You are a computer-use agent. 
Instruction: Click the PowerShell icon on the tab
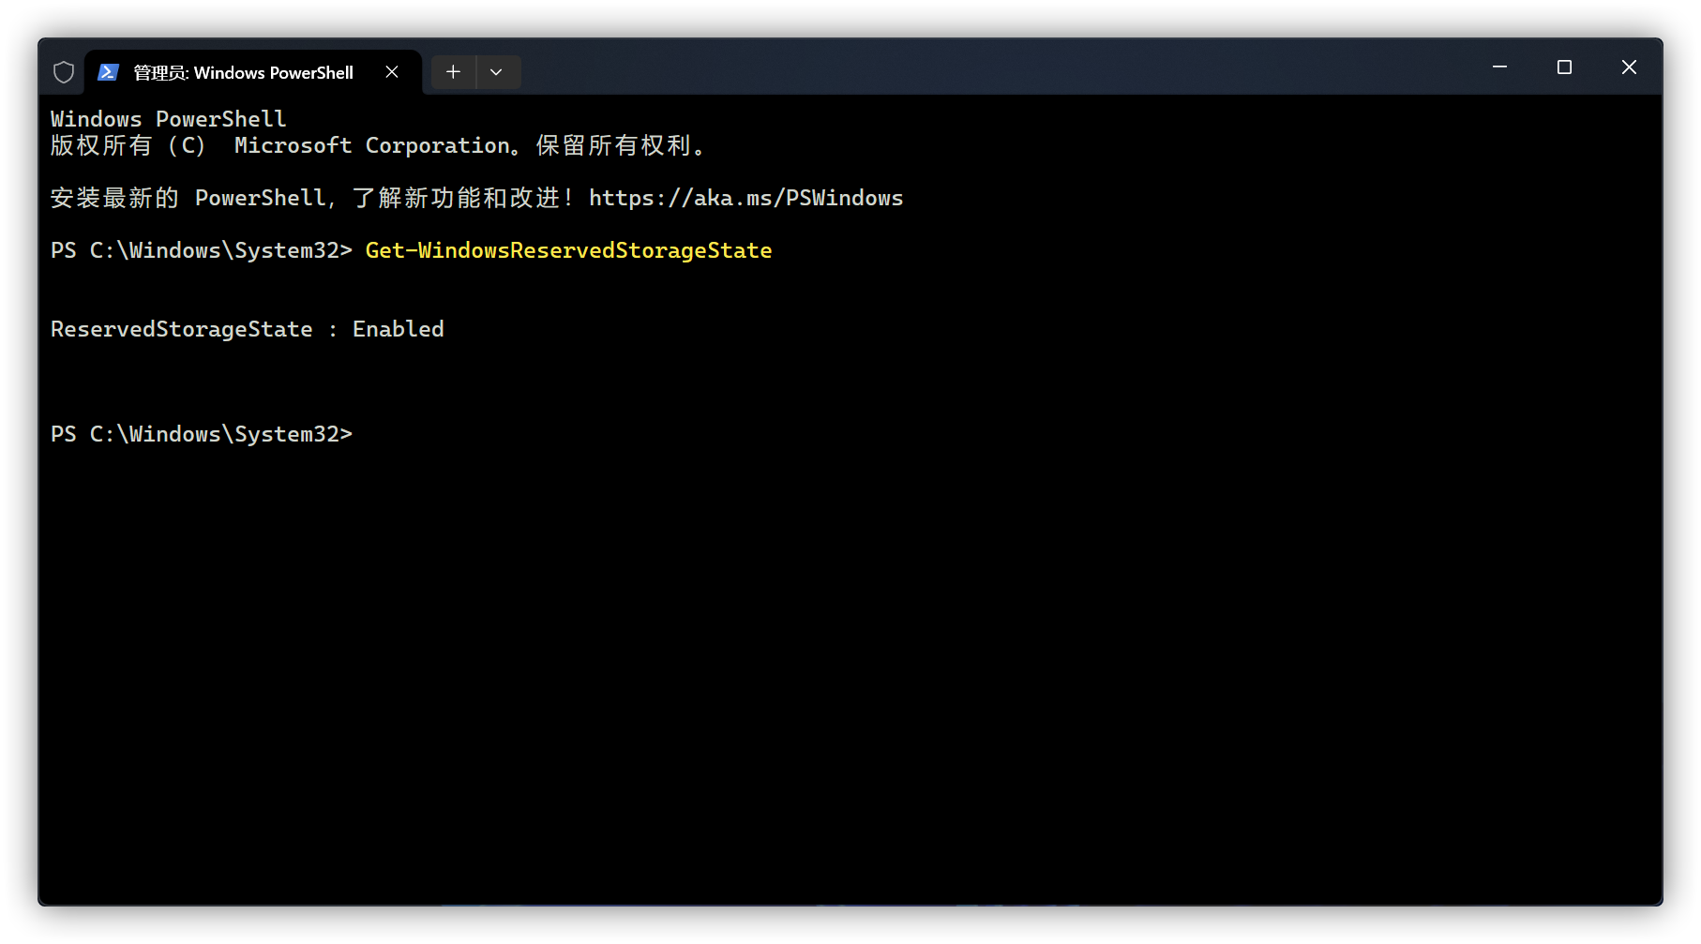(x=109, y=71)
